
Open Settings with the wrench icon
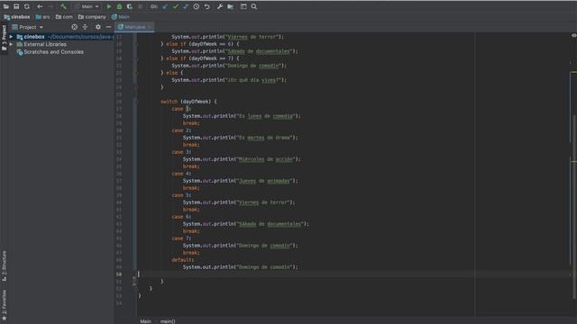220,6
